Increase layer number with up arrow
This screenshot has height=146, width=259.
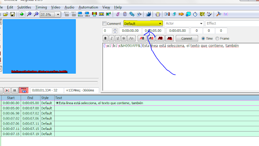pos(115,29)
